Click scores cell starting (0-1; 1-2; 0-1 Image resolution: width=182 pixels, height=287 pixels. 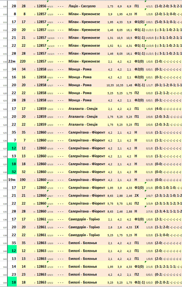(168, 85)
